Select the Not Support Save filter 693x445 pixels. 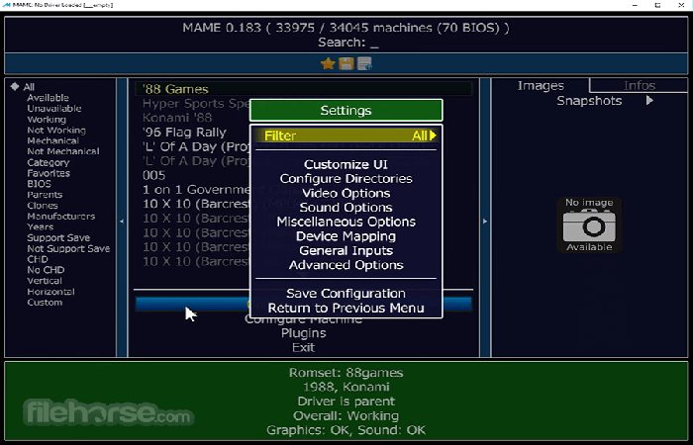(x=68, y=248)
